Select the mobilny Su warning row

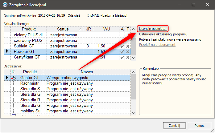coord(67,111)
